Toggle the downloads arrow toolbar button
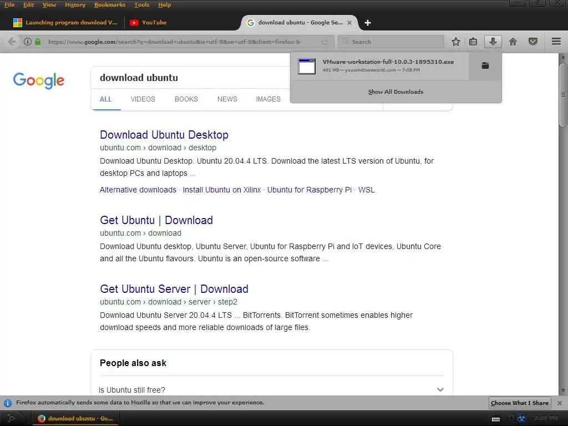The width and height of the screenshot is (568, 426). pyautogui.click(x=493, y=42)
